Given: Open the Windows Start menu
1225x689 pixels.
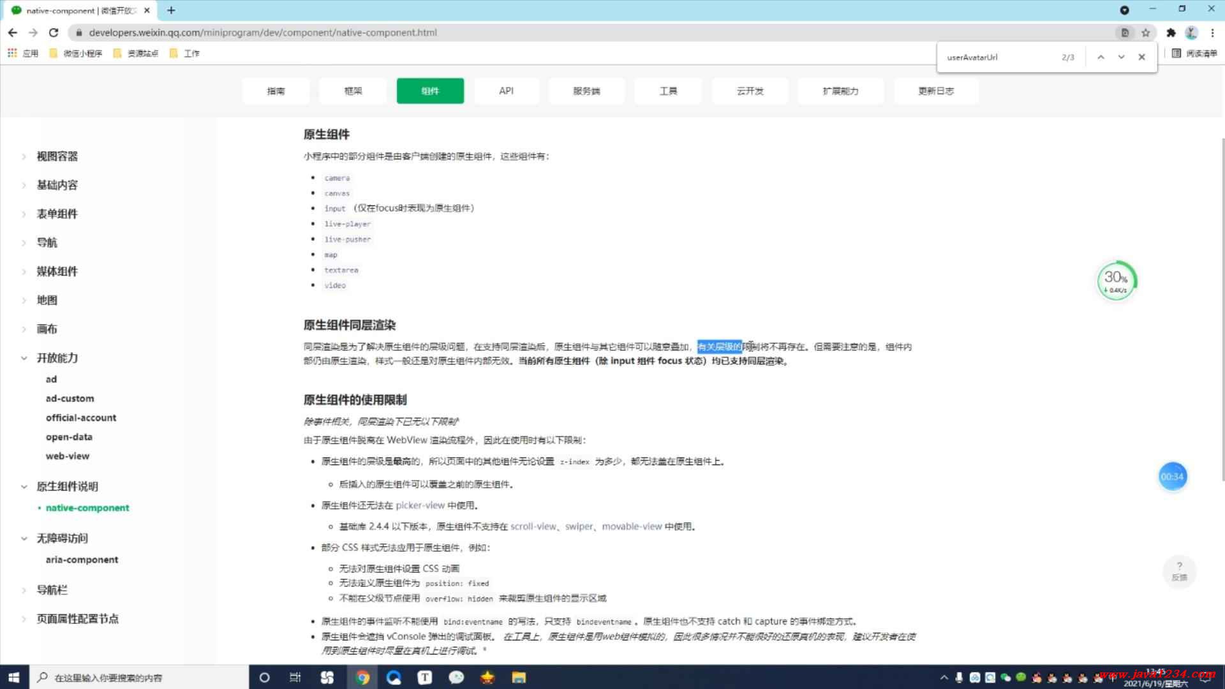Looking at the screenshot, I should point(14,678).
